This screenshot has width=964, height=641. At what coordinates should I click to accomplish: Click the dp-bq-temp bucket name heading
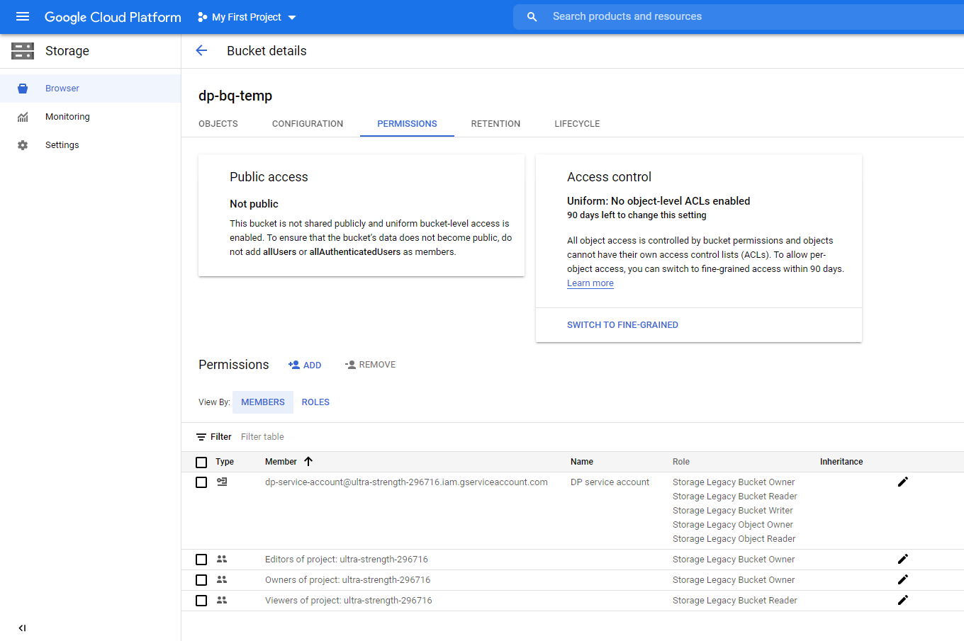coord(235,96)
